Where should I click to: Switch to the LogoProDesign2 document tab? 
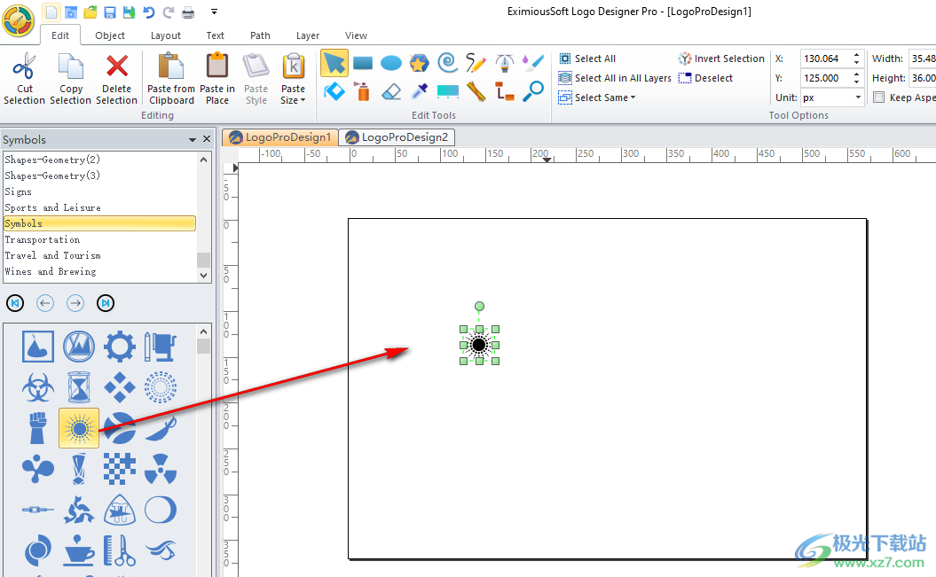pyautogui.click(x=397, y=137)
